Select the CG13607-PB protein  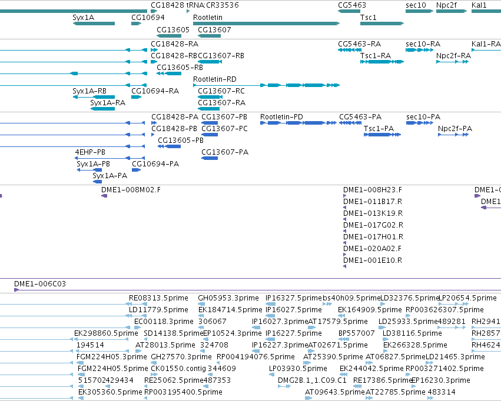pyautogui.click(x=209, y=123)
